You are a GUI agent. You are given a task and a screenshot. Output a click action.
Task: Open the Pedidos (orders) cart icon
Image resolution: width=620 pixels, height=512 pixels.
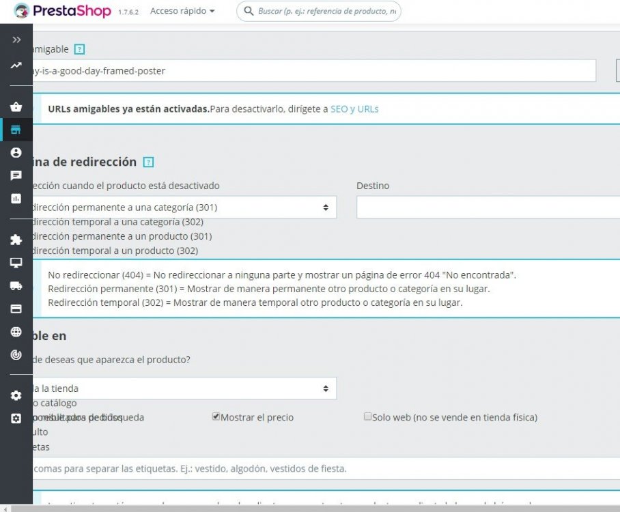point(16,107)
